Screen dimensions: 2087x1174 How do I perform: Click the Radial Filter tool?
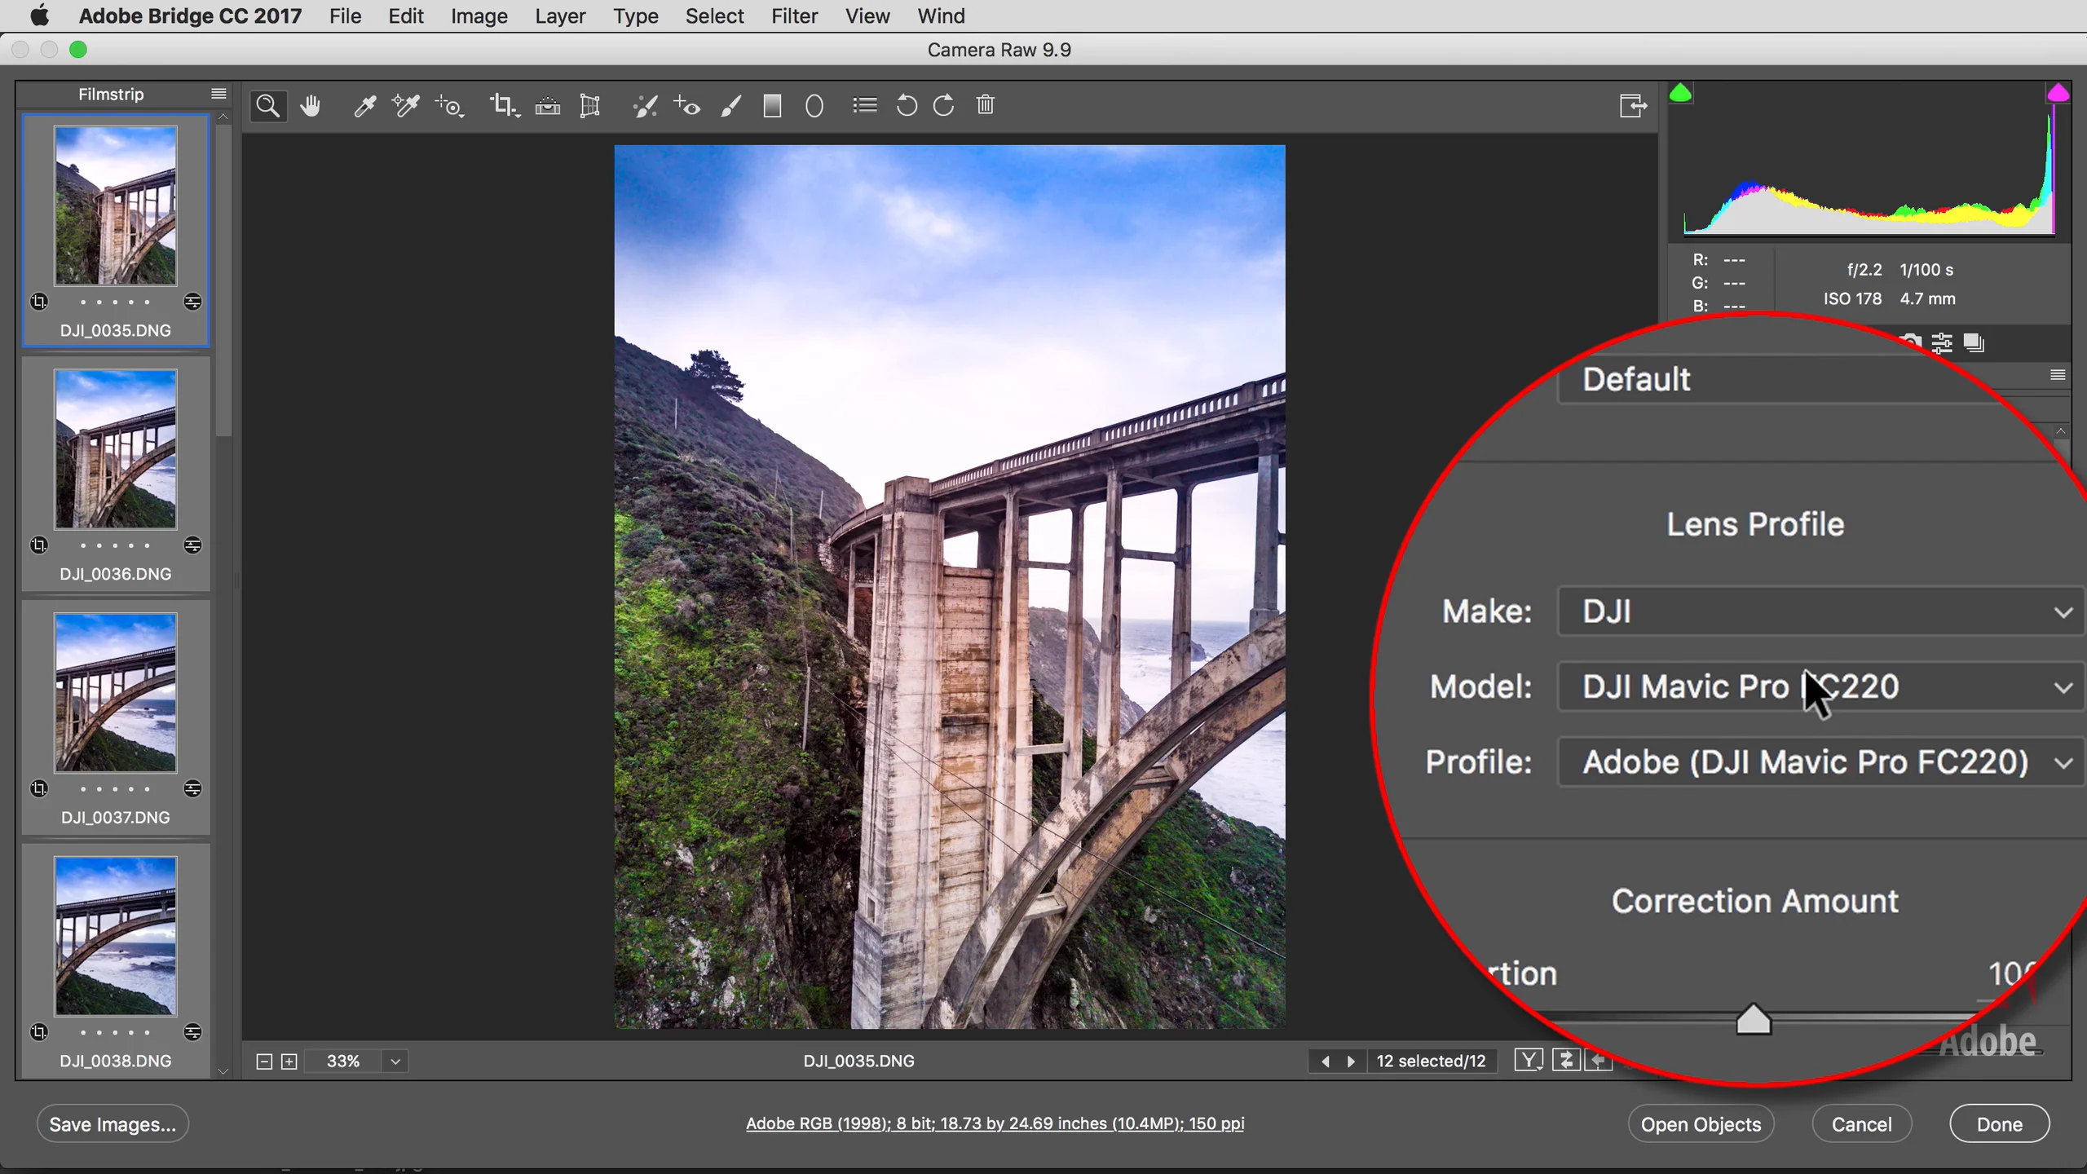point(814,106)
